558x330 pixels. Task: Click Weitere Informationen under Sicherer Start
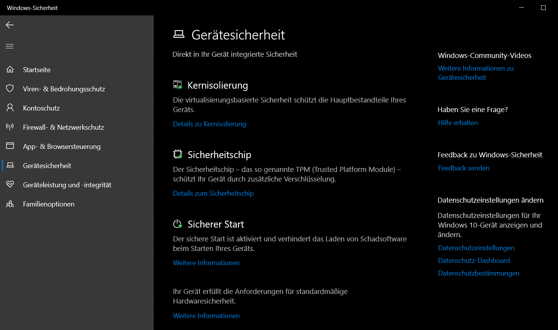tap(206, 263)
